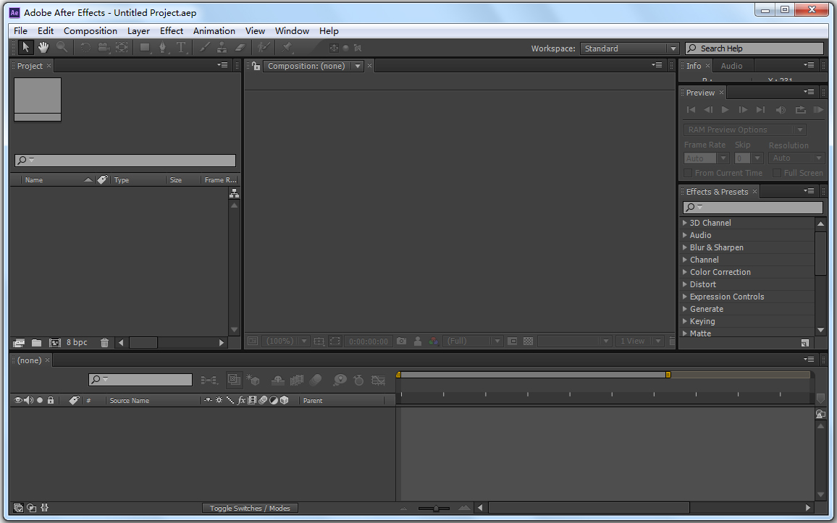Toggle the Motion Blur icon in timeline
The height and width of the screenshot is (523, 837).
click(x=316, y=380)
